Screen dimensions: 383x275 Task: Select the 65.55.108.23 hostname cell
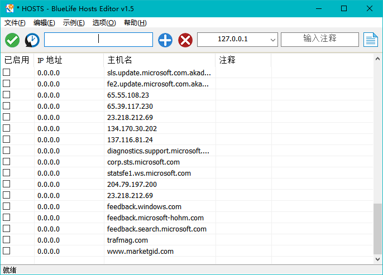[x=128, y=95]
